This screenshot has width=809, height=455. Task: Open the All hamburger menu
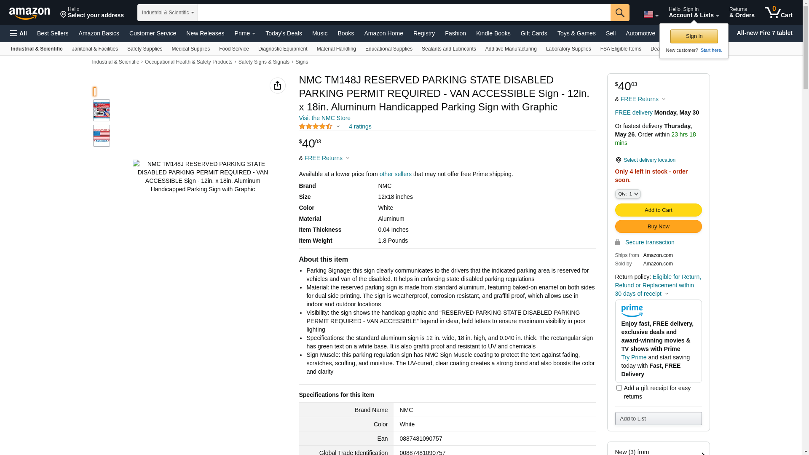[19, 33]
